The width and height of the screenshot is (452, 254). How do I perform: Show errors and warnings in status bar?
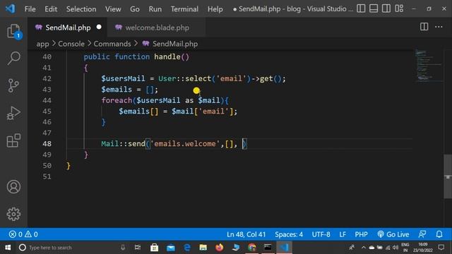tap(23, 234)
